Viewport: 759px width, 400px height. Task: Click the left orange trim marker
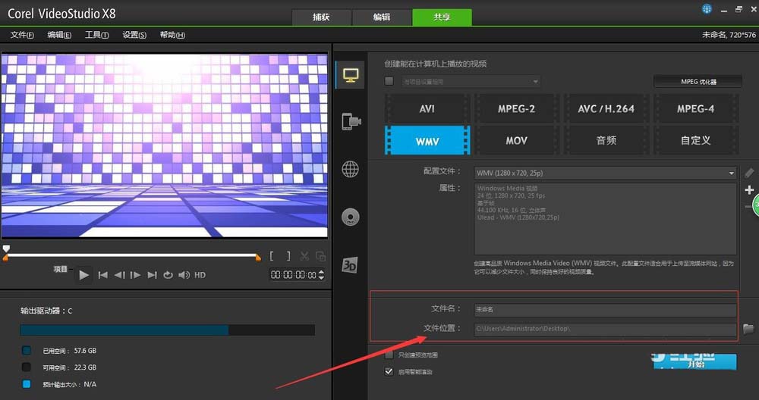tap(5, 258)
